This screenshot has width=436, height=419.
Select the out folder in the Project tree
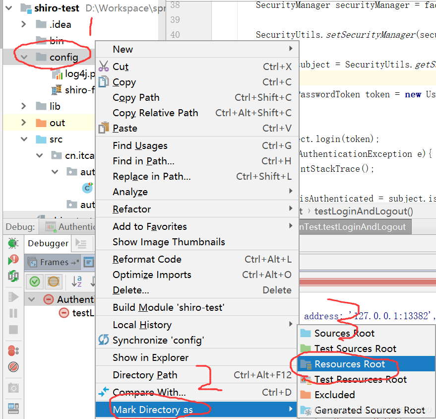click(x=58, y=123)
